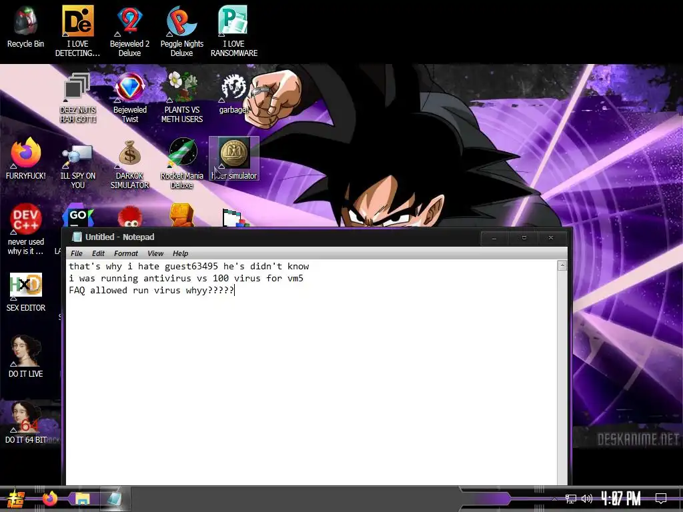Open the volume speaker tray icon
683x512 pixels.
tap(587, 499)
